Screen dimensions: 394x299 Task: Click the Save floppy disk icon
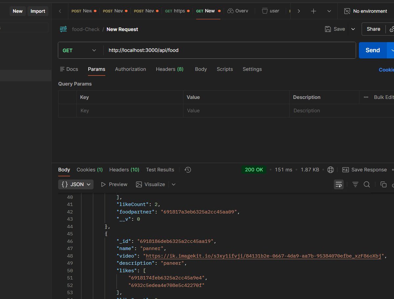tap(328, 29)
